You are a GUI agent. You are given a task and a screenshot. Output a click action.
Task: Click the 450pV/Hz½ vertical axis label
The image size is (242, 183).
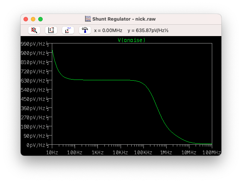pyautogui.click(x=35, y=99)
